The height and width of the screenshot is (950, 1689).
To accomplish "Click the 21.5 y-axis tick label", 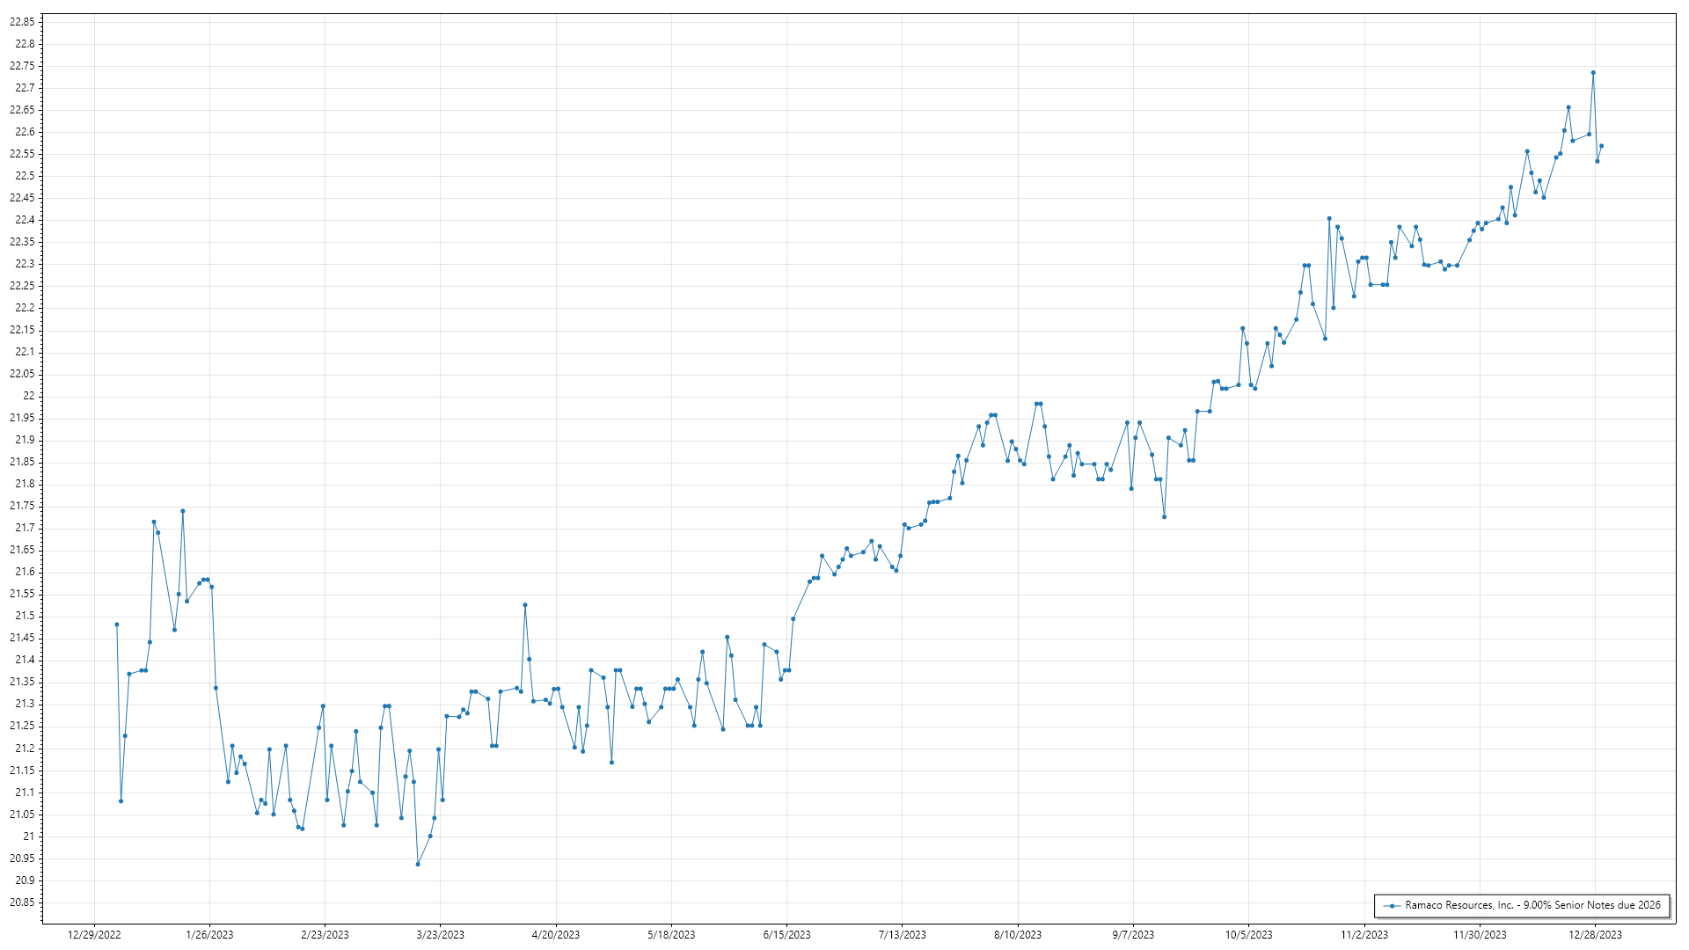I will 25,616.
